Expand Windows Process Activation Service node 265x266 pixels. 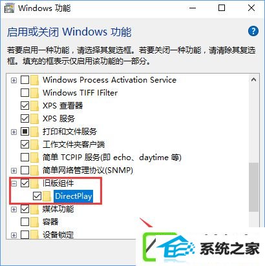(14, 80)
